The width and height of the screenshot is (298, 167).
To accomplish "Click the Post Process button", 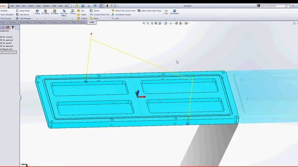I will [6, 19].
